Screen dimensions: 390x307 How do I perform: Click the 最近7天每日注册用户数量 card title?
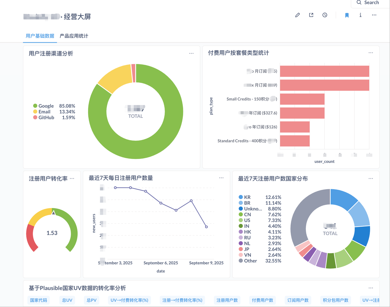[x=121, y=178]
